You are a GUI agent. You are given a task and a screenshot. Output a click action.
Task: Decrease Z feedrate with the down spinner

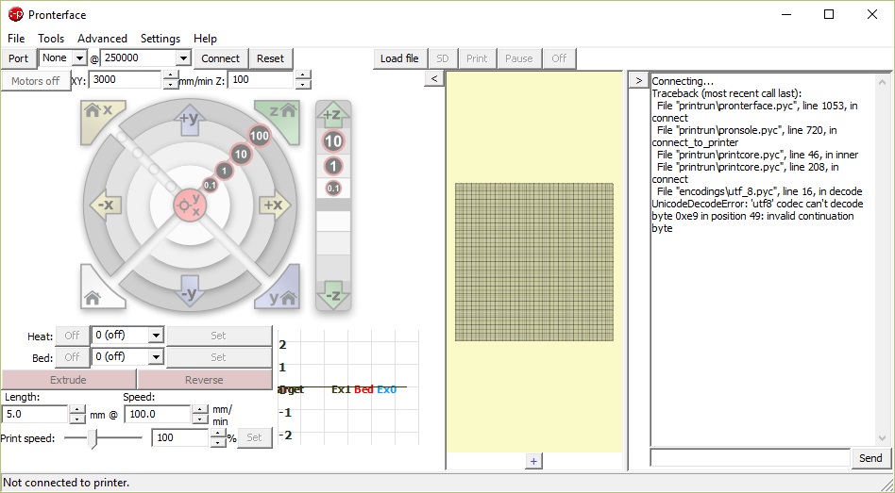303,84
